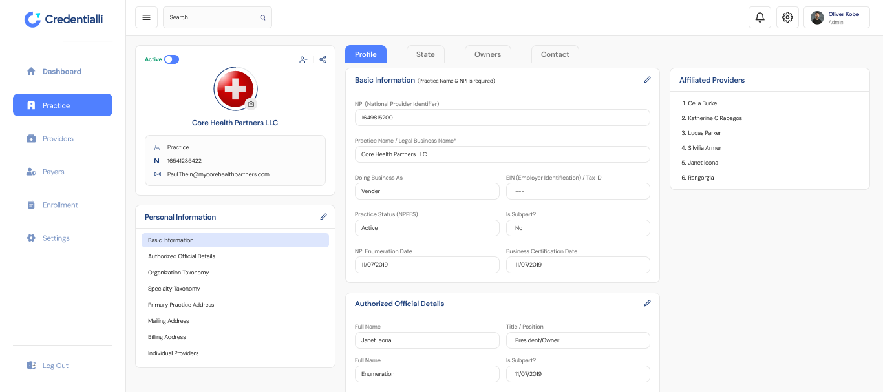This screenshot has height=392, width=883.
Task: Open the Practice Status (NPPES) field
Action: point(427,228)
